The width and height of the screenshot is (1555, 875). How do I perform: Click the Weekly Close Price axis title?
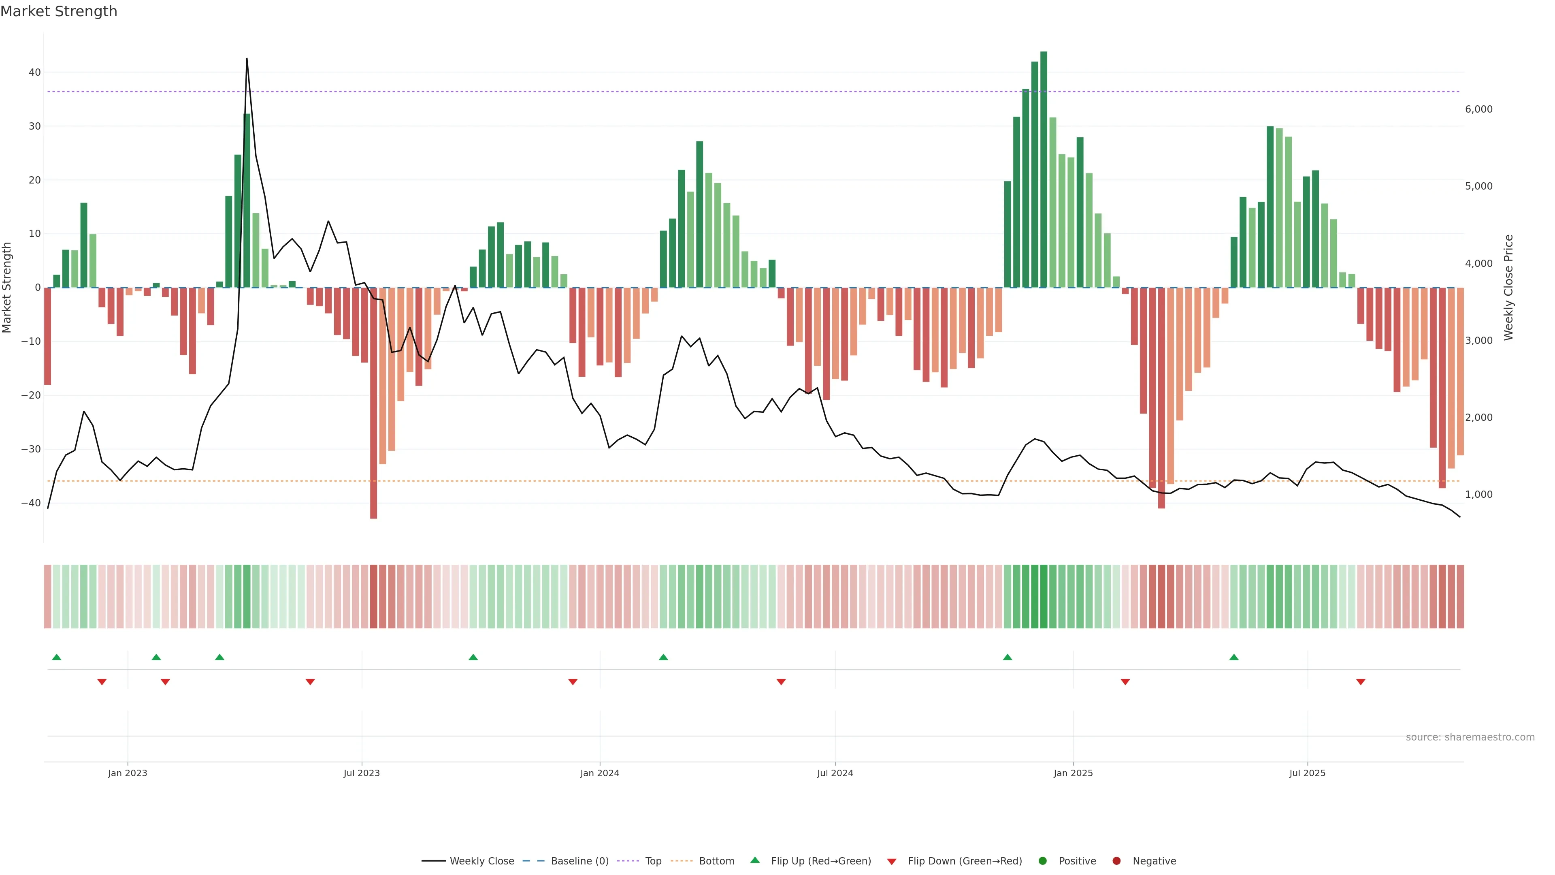click(1508, 288)
